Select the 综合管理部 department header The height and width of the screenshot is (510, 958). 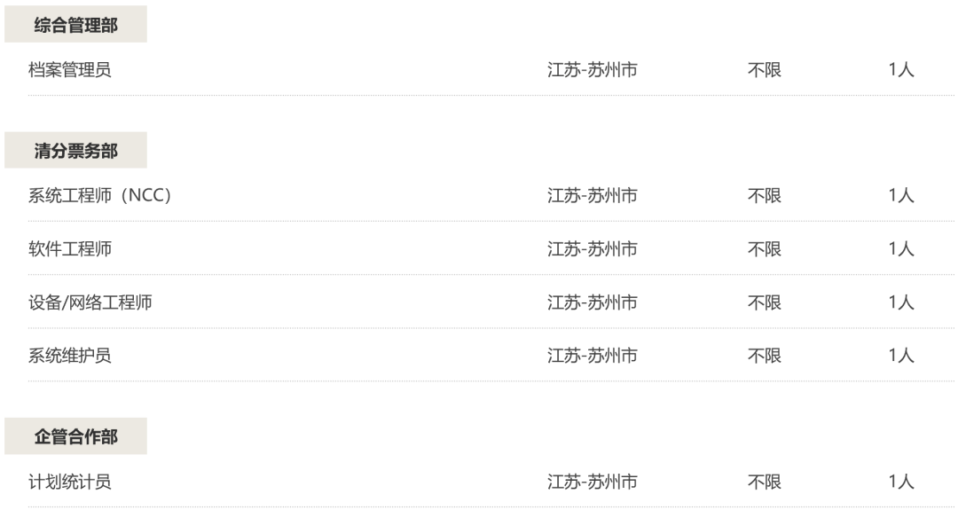click(x=75, y=25)
